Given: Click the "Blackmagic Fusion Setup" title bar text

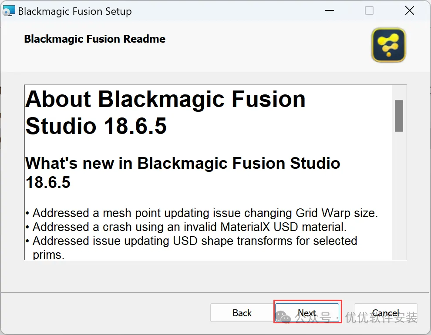Looking at the screenshot, I should click(x=75, y=11).
